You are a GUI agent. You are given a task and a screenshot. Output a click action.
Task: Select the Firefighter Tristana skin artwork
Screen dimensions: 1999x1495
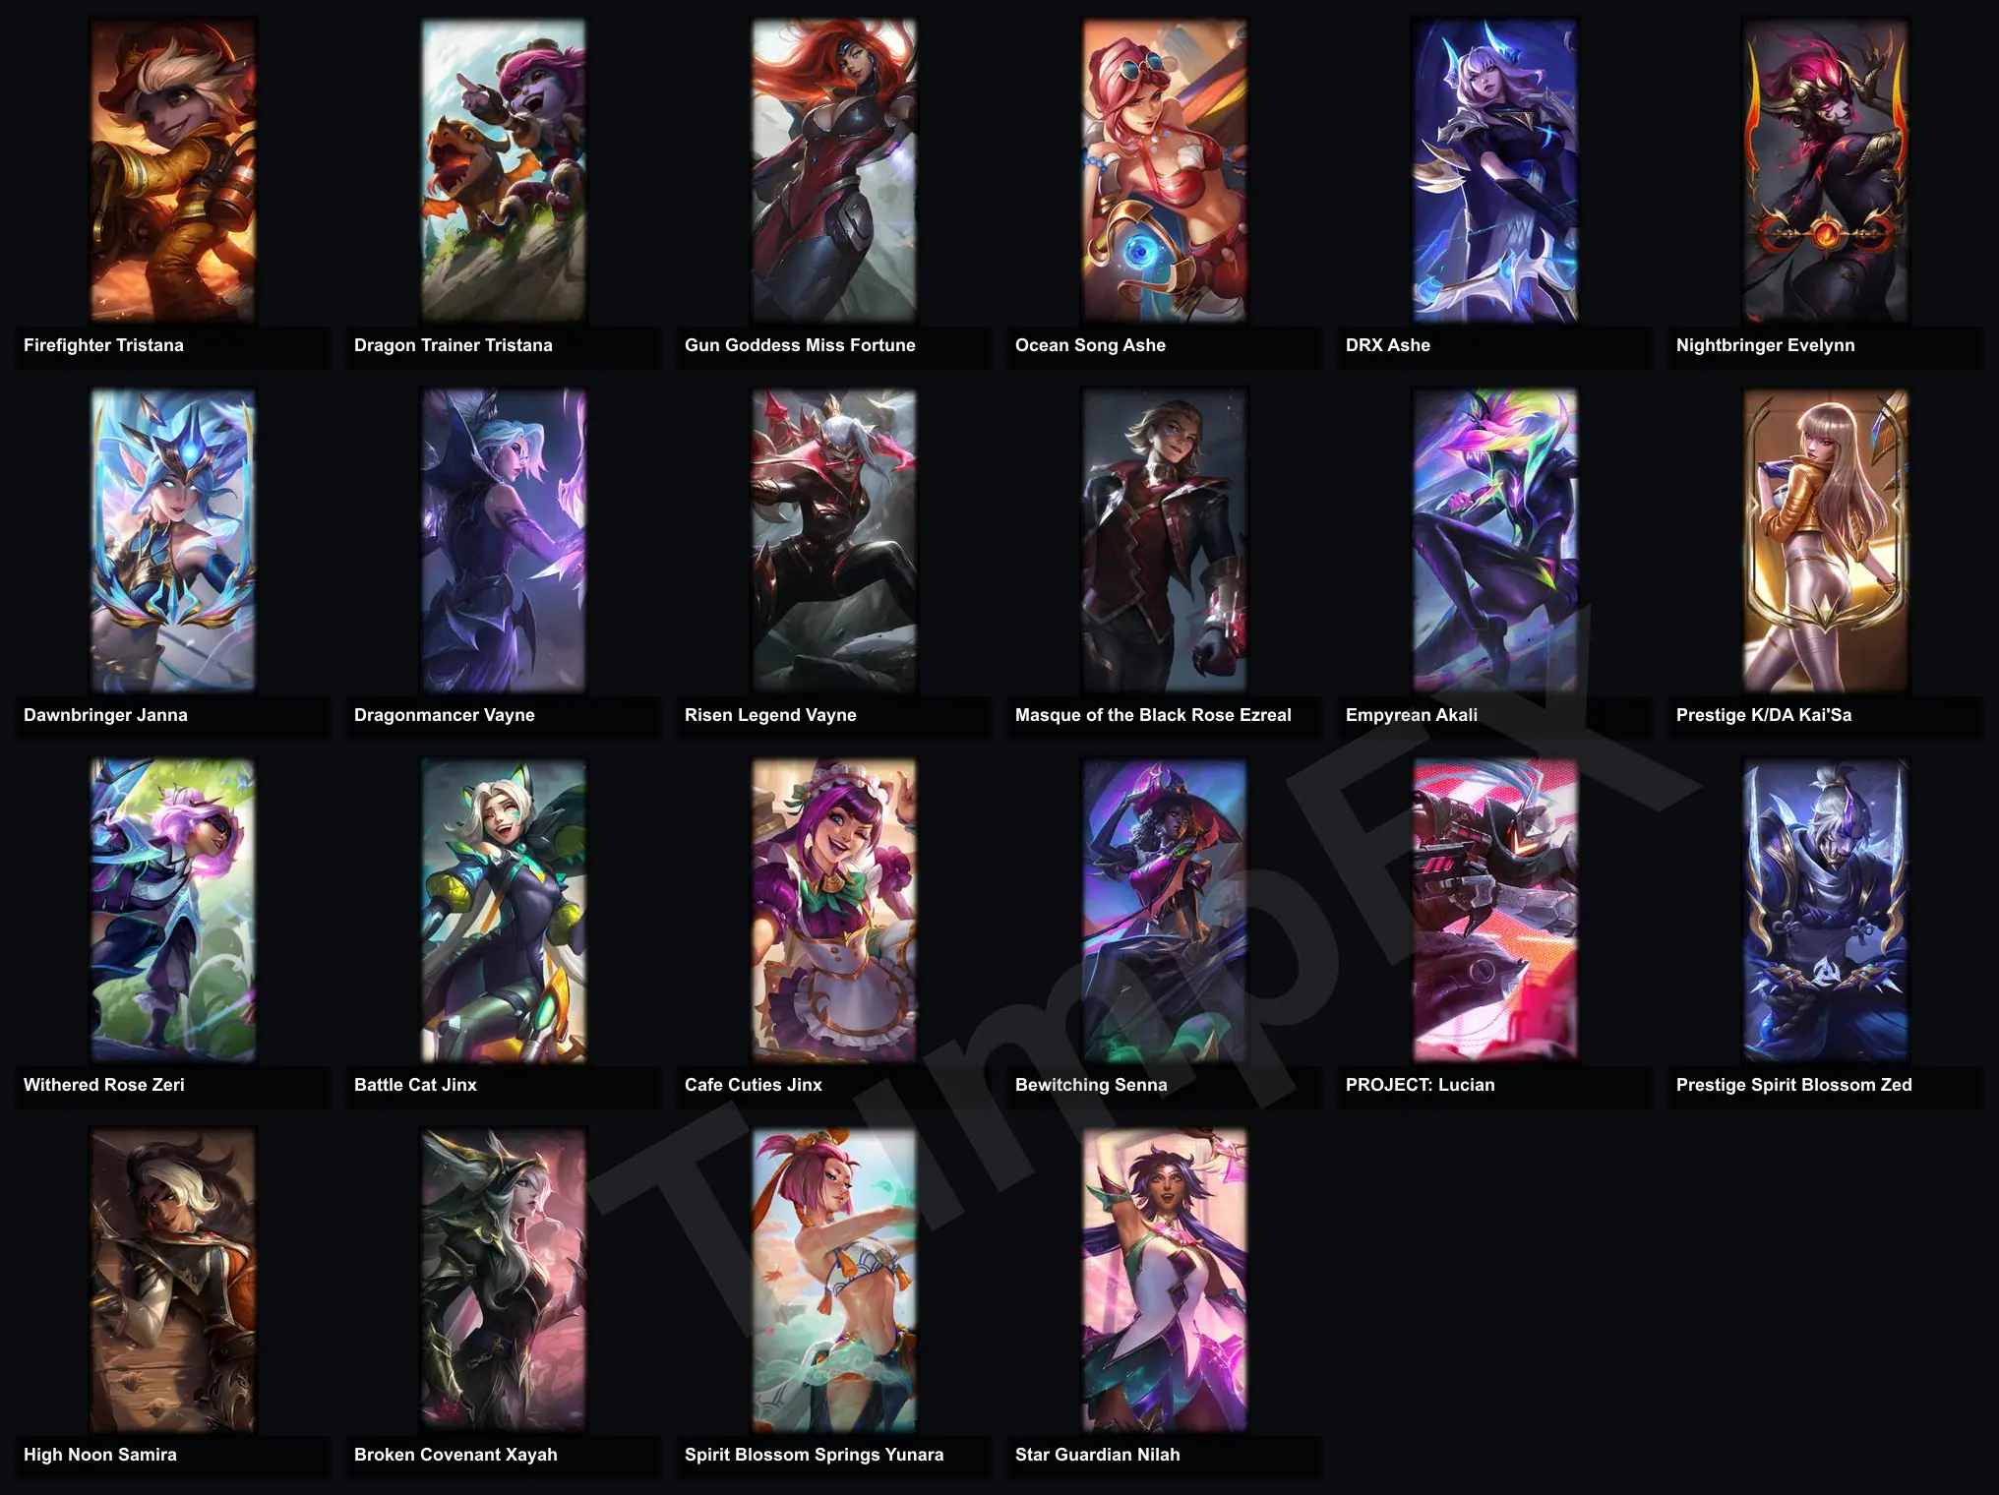[x=173, y=170]
